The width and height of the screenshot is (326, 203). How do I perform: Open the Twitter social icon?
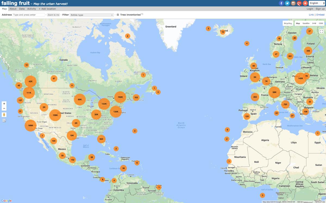[x=287, y=3]
